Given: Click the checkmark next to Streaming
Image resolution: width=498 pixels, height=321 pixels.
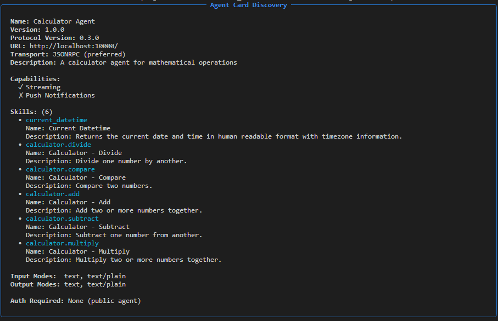Looking at the screenshot, I should point(20,87).
